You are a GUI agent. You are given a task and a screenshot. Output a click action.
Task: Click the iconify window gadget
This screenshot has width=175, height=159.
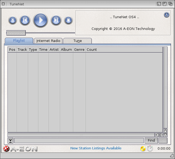click(x=159, y=4)
